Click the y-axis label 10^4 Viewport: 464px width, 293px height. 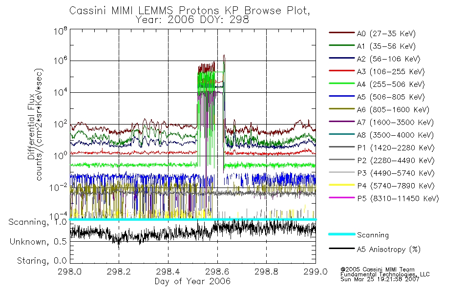pos(61,92)
